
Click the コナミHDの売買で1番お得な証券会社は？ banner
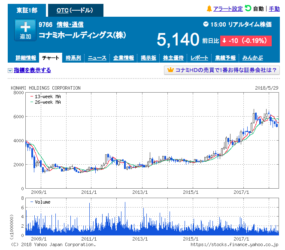[222, 70]
